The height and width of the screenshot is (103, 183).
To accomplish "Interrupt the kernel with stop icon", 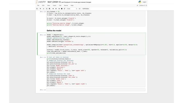I will (62, 9).
